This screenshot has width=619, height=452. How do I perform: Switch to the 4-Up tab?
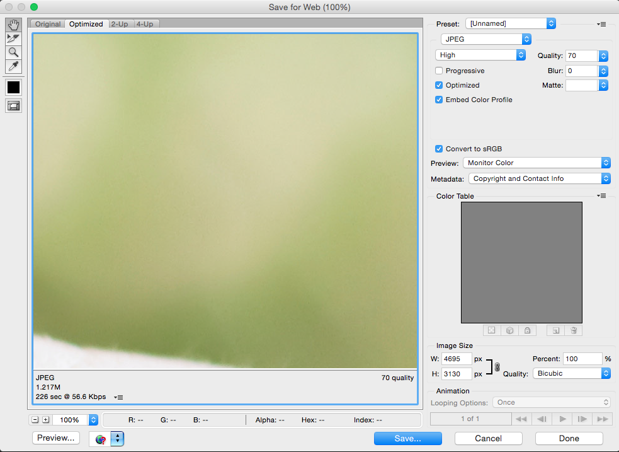[x=145, y=24]
